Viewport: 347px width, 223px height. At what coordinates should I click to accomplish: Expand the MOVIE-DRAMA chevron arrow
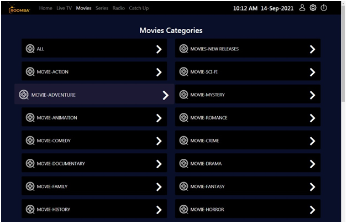pyautogui.click(x=312, y=164)
